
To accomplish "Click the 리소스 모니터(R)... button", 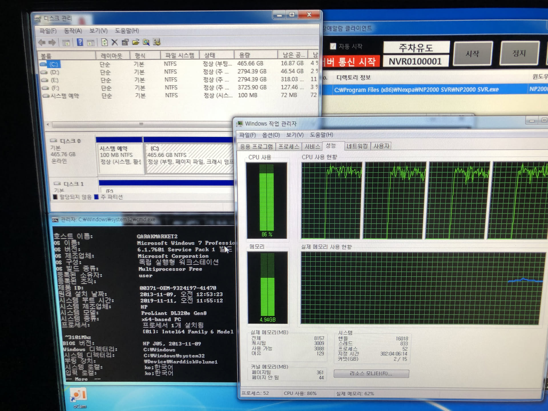I will click(371, 373).
